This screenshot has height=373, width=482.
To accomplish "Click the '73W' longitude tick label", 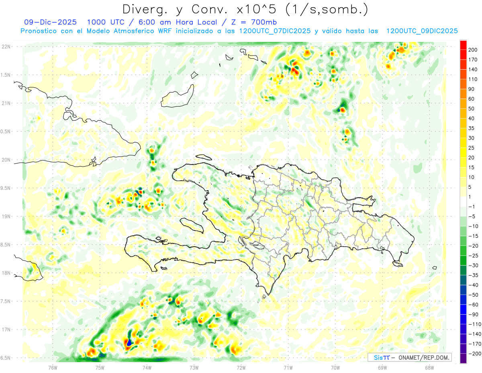I will click(194, 367).
